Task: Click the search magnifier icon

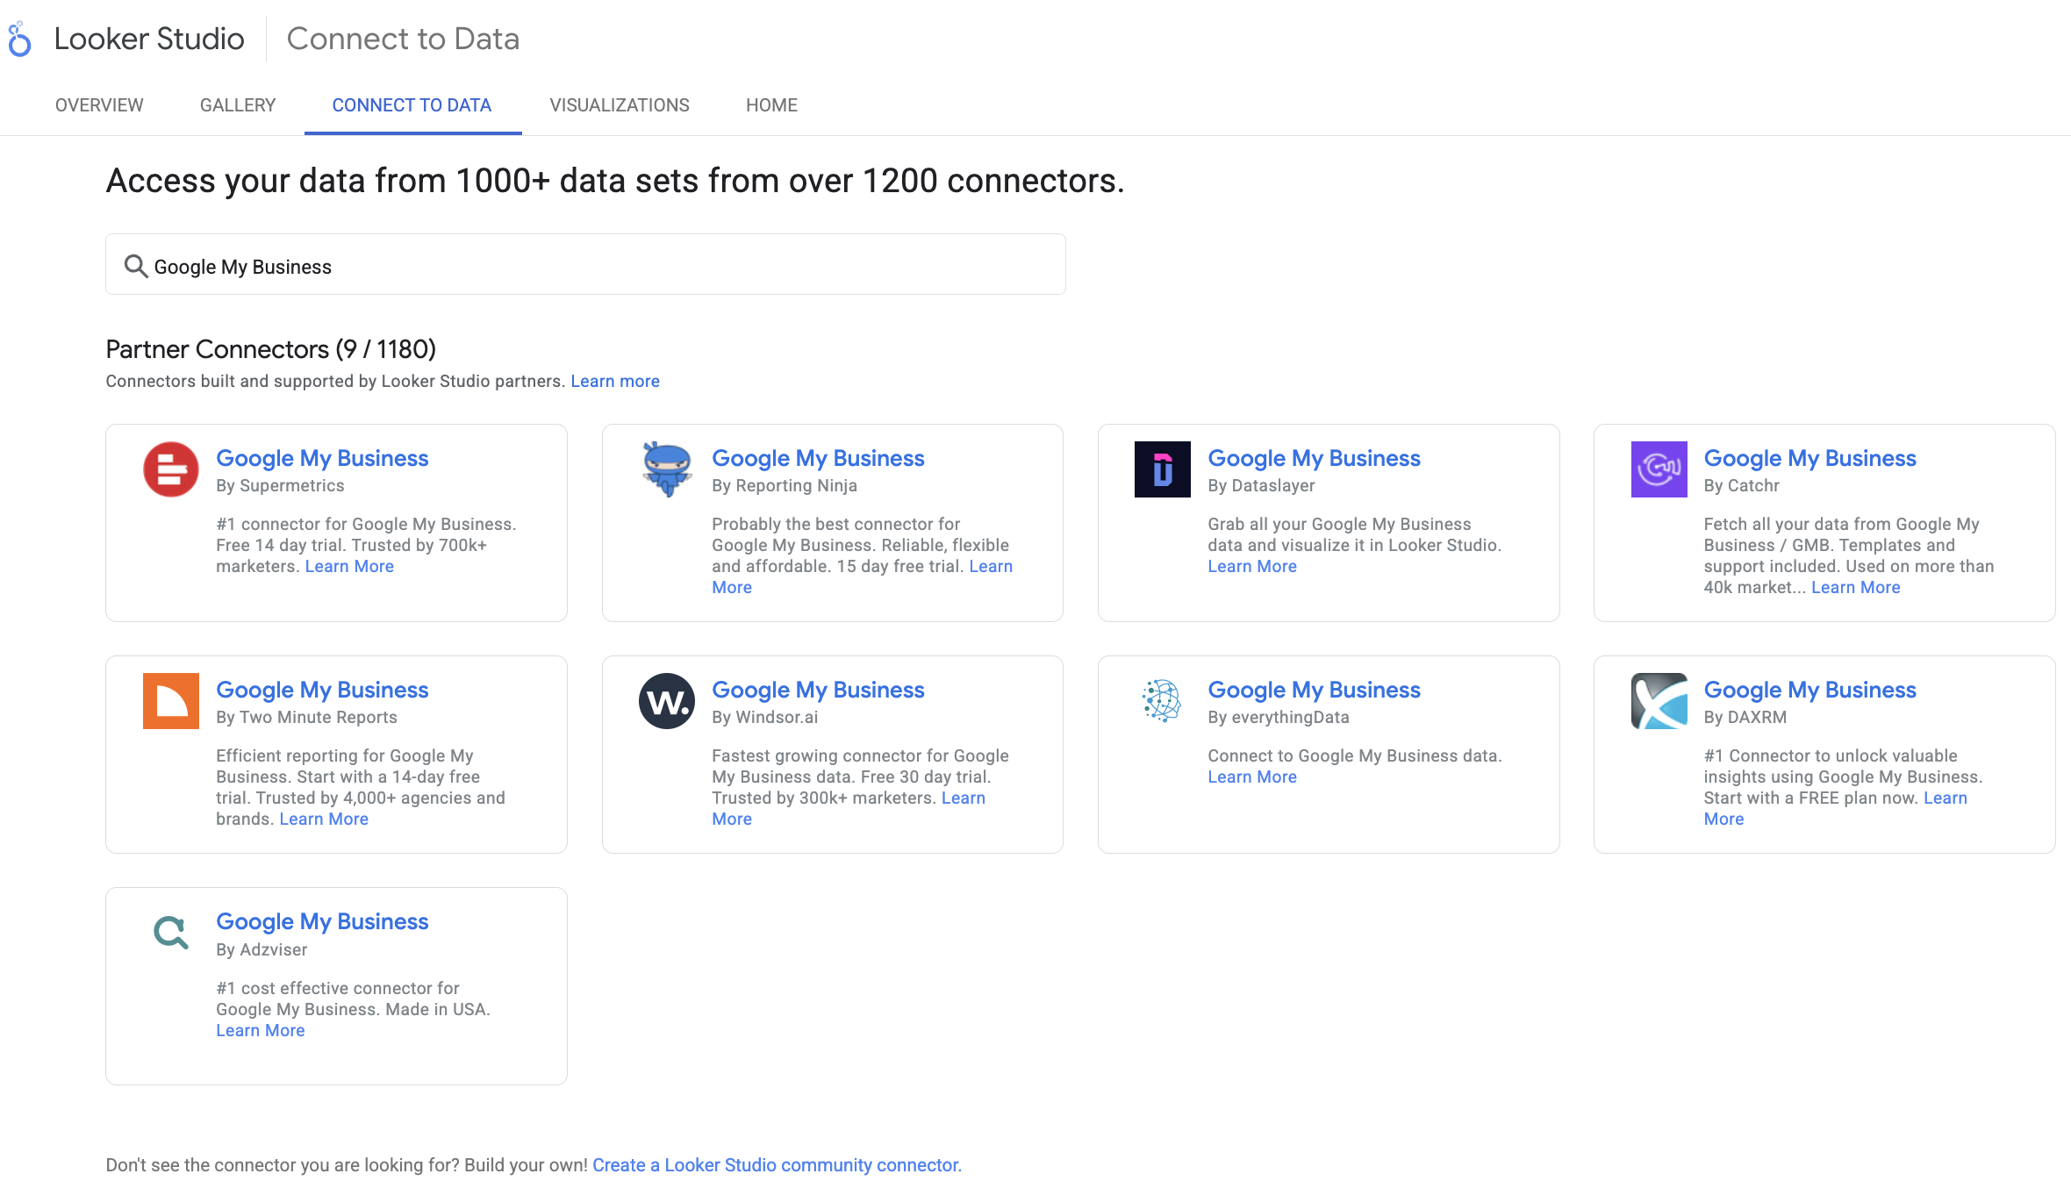Action: coord(135,266)
